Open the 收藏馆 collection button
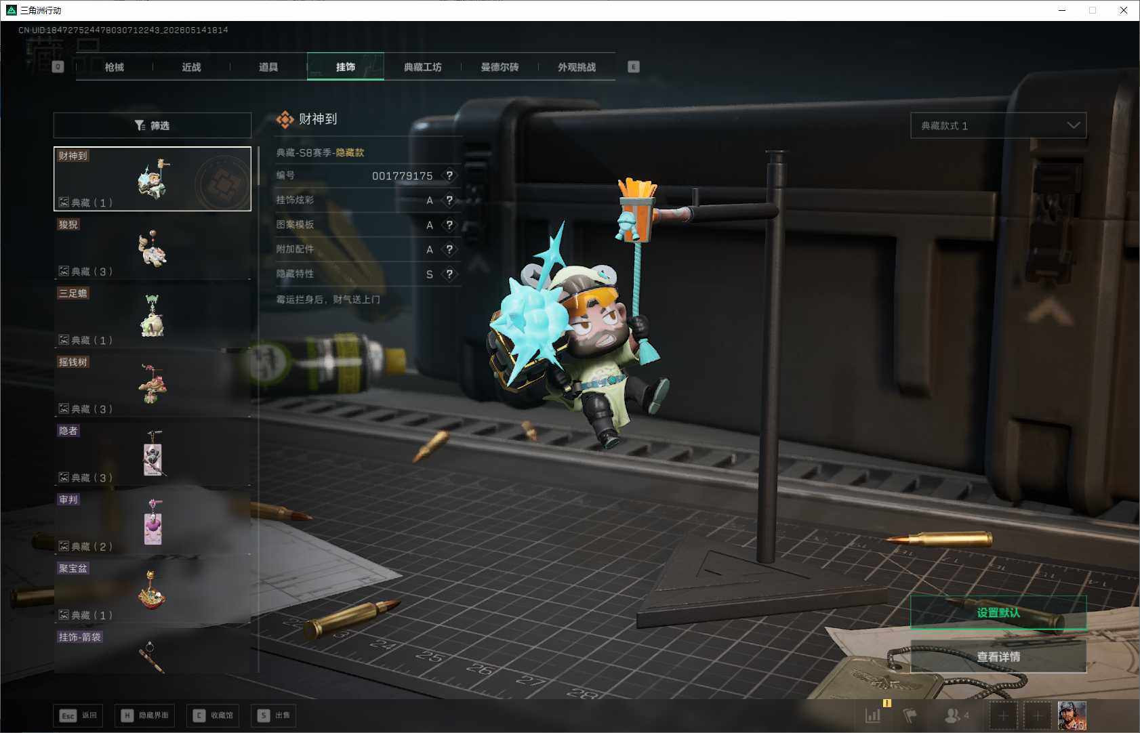 pos(213,715)
